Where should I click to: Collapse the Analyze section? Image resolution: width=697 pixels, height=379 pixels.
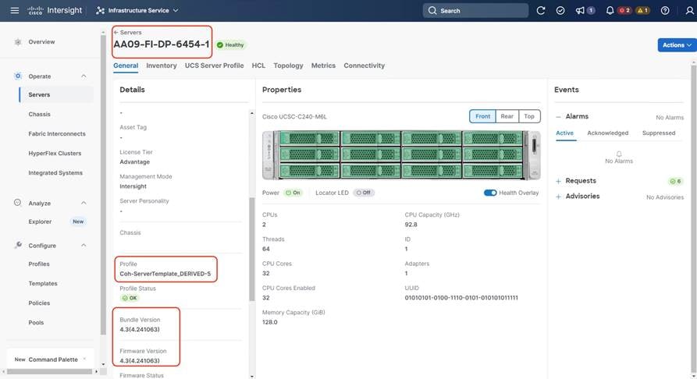pyautogui.click(x=84, y=203)
